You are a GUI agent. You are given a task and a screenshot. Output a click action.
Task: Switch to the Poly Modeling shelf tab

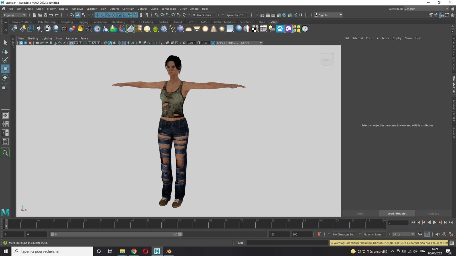(47, 22)
